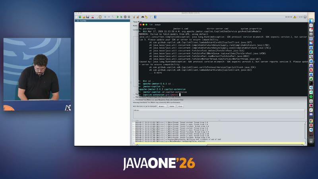Image resolution: width=318 pixels, height=179 pixels.
Task: Click the Delete classpath button
Action: pos(172,106)
